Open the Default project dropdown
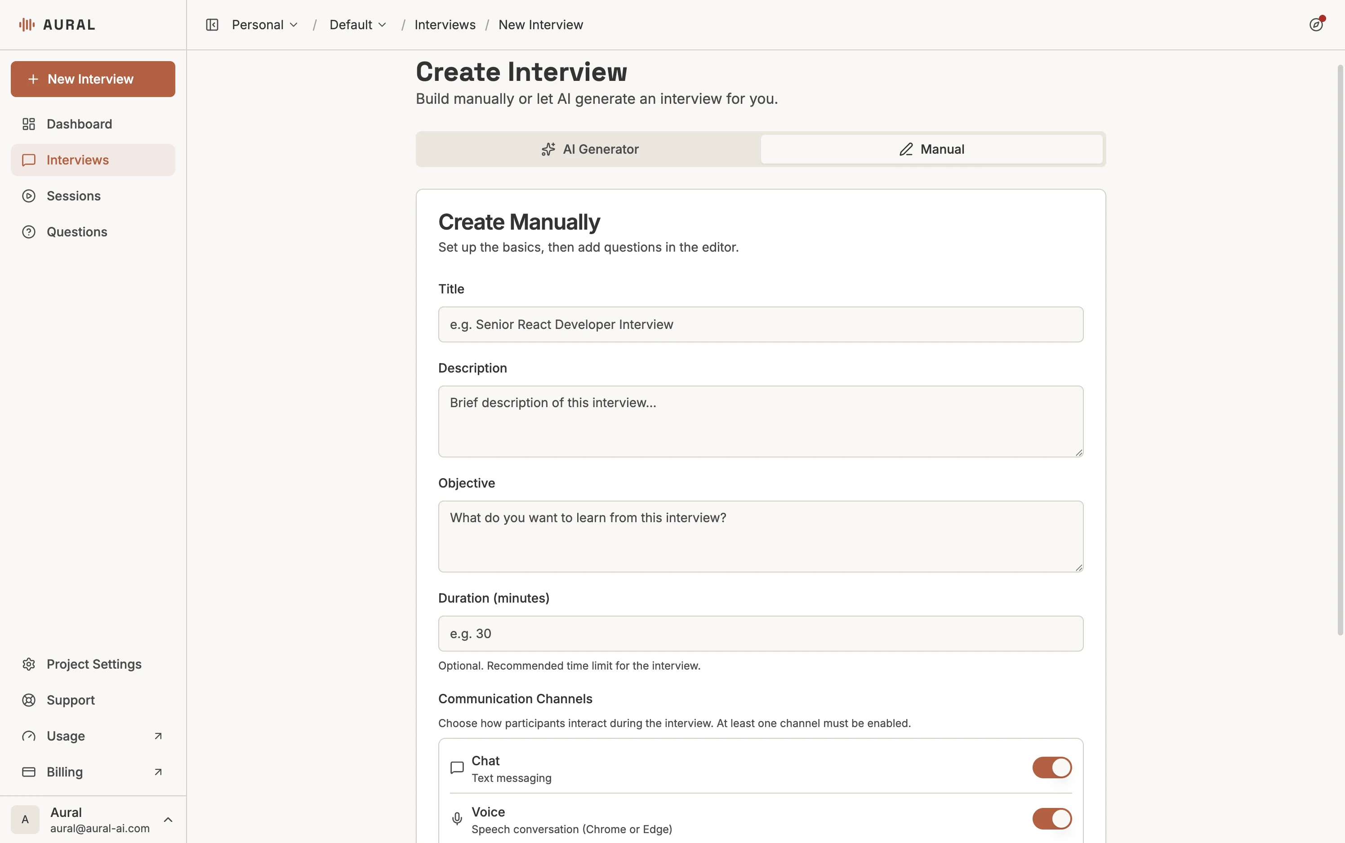The width and height of the screenshot is (1345, 843). click(x=357, y=25)
